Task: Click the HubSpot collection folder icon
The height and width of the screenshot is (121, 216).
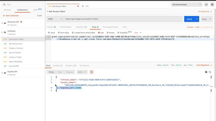Action: (x=5, y=32)
